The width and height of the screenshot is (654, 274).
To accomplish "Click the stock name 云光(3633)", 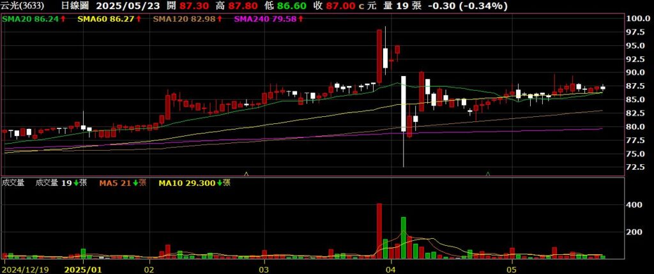I will 24,6.
